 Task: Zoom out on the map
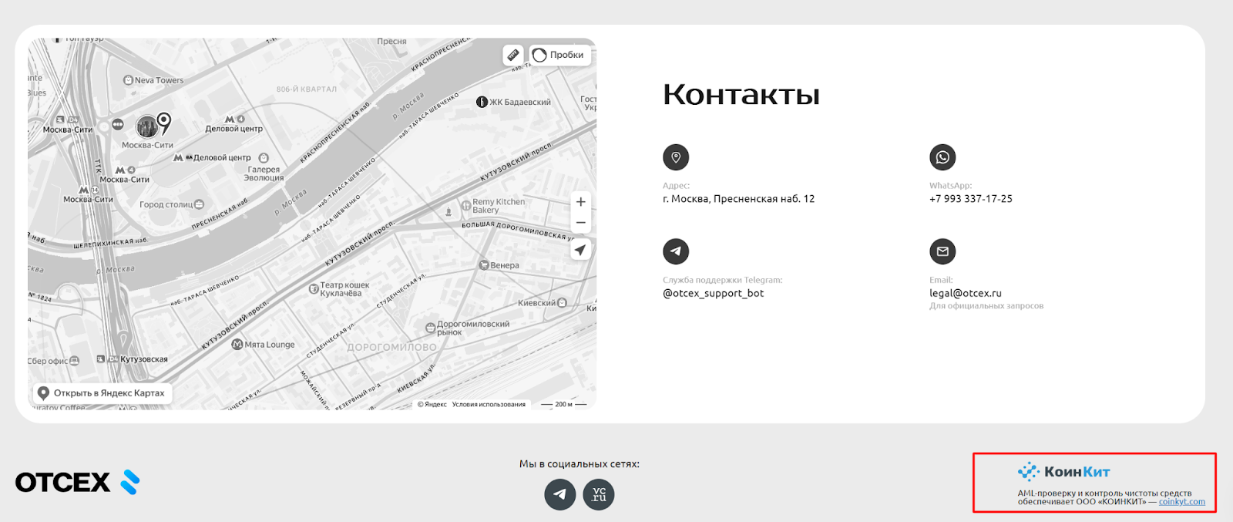(581, 223)
